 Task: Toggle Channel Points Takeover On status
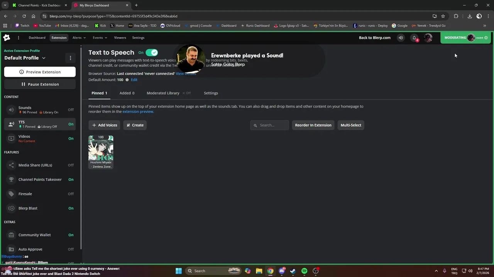[x=71, y=180]
